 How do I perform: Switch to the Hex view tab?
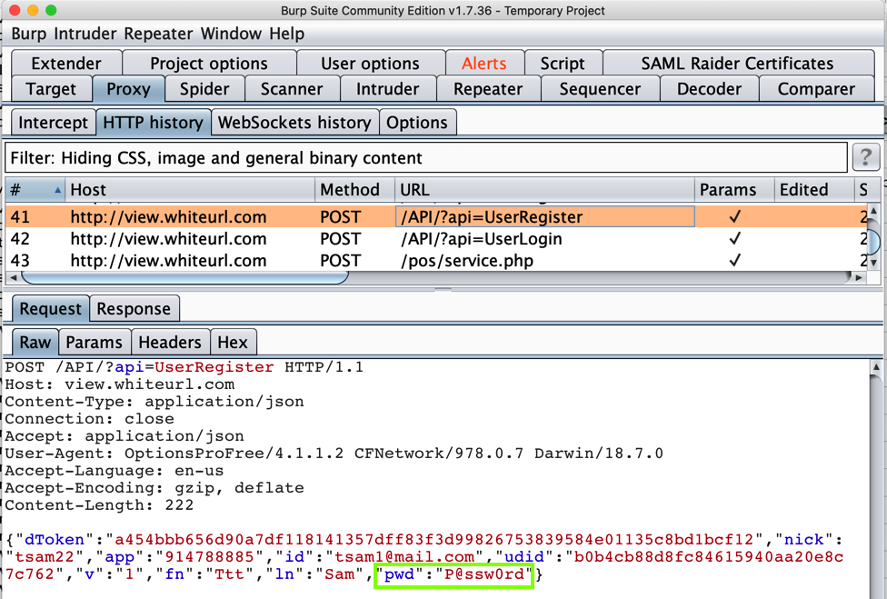(x=233, y=342)
